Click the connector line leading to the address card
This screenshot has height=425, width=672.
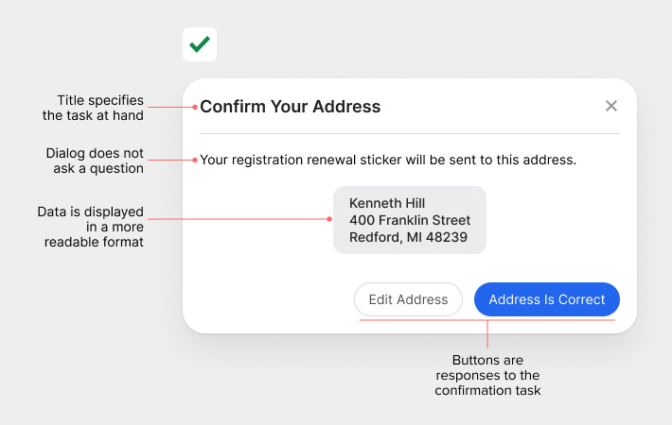coord(237,219)
